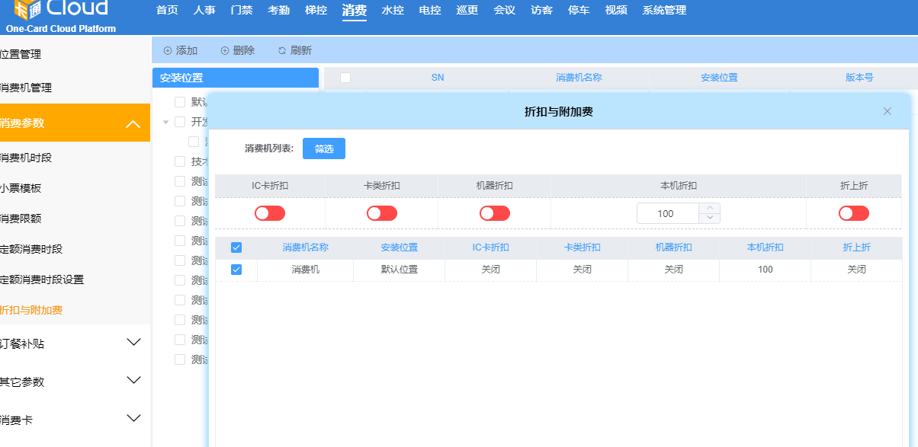Viewport: 918px width, 447px height.
Task: Collapse the 消费参数 sidebar section
Action: [x=133, y=123]
